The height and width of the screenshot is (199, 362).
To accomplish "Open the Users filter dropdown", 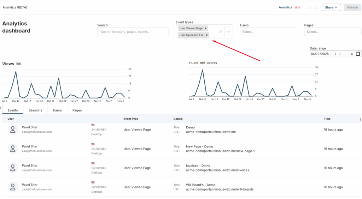I will [x=268, y=32].
